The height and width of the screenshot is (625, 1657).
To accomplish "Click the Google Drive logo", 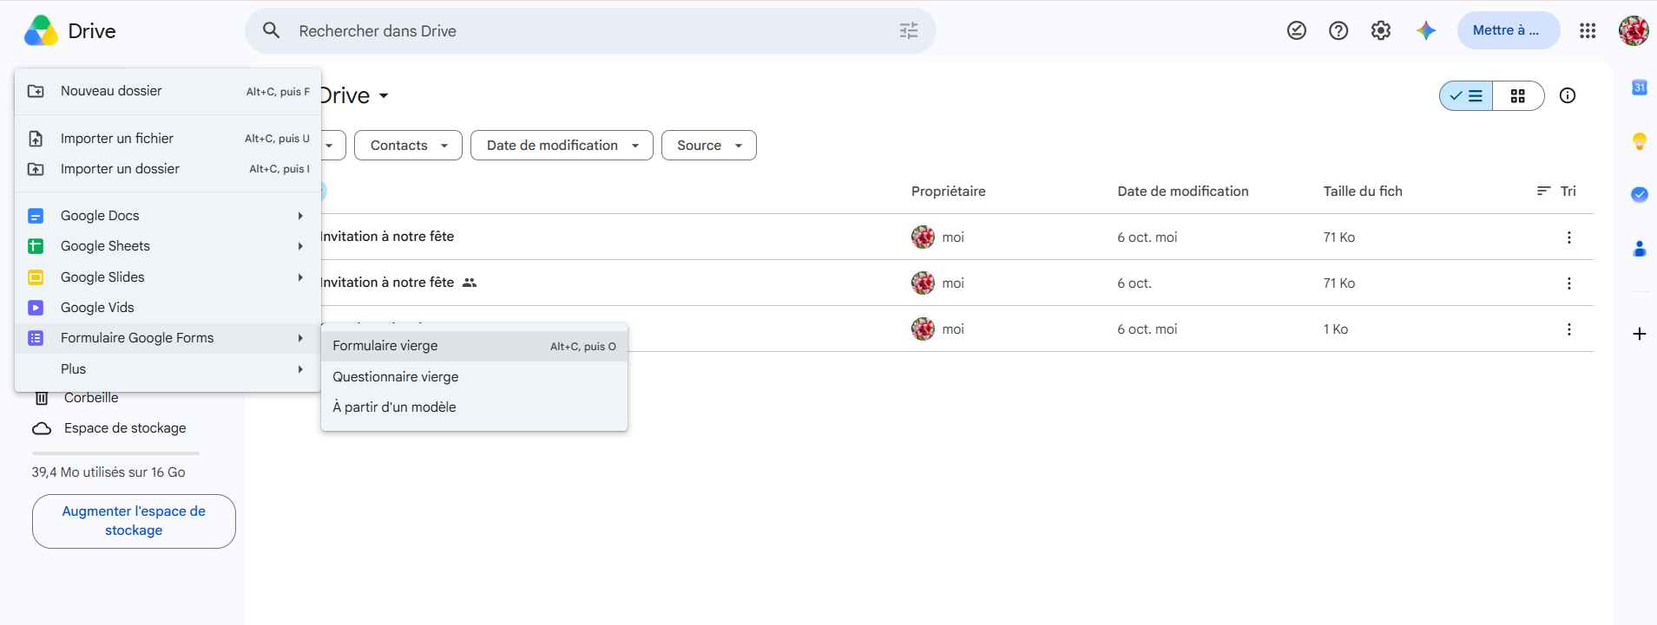I will tap(41, 31).
